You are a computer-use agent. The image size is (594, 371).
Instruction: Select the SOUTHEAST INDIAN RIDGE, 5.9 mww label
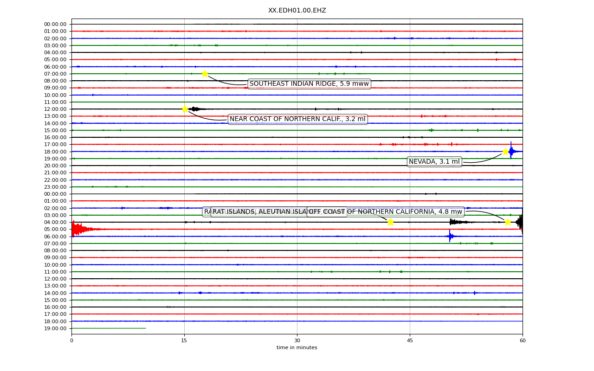tap(309, 84)
